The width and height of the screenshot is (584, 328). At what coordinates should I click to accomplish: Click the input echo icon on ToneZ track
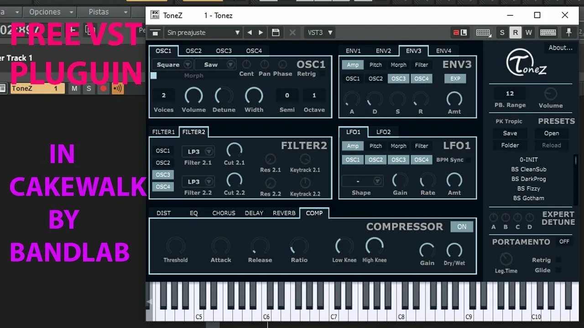pyautogui.click(x=117, y=88)
